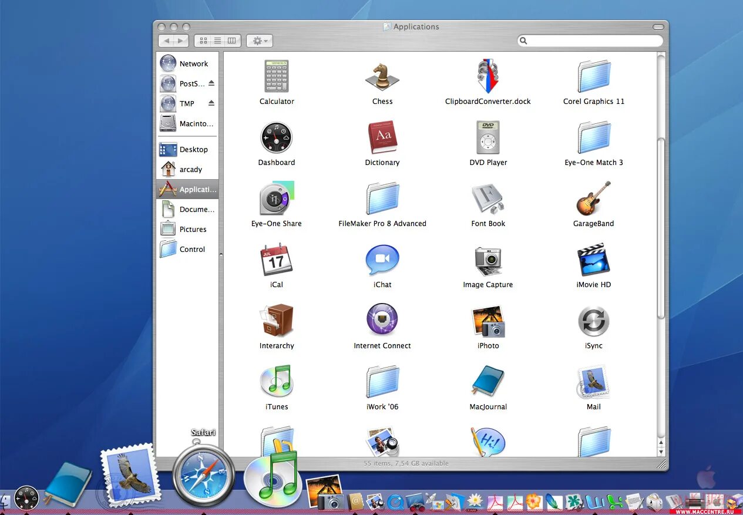Screen dimensions: 743x515
Task: Open Desktop from the sidebar
Action: (187, 149)
